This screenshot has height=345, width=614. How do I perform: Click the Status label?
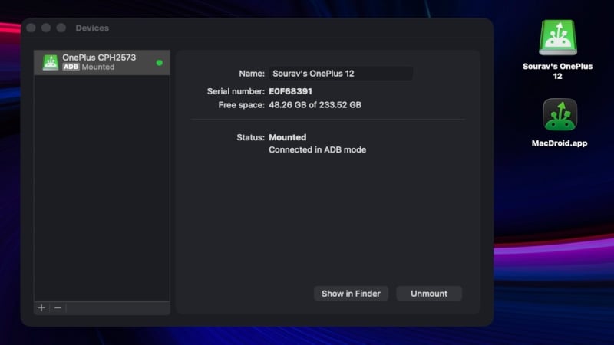click(251, 137)
